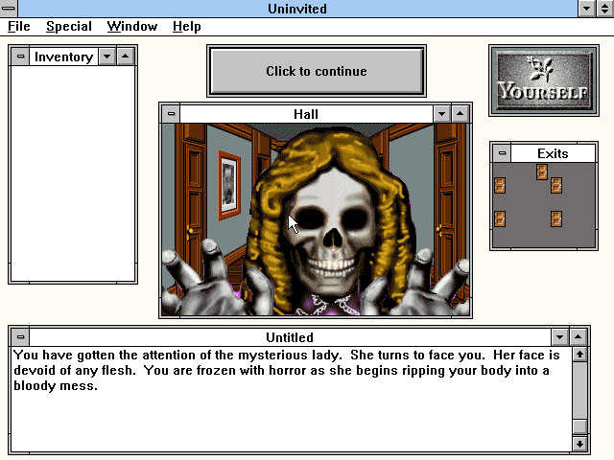Choose the lower-left door in Exits panel
Viewport: 614px width, 460px height.
(x=500, y=218)
